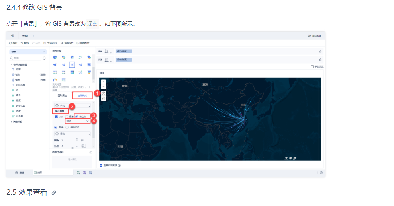Select the 颜色 radio button

tap(56, 128)
